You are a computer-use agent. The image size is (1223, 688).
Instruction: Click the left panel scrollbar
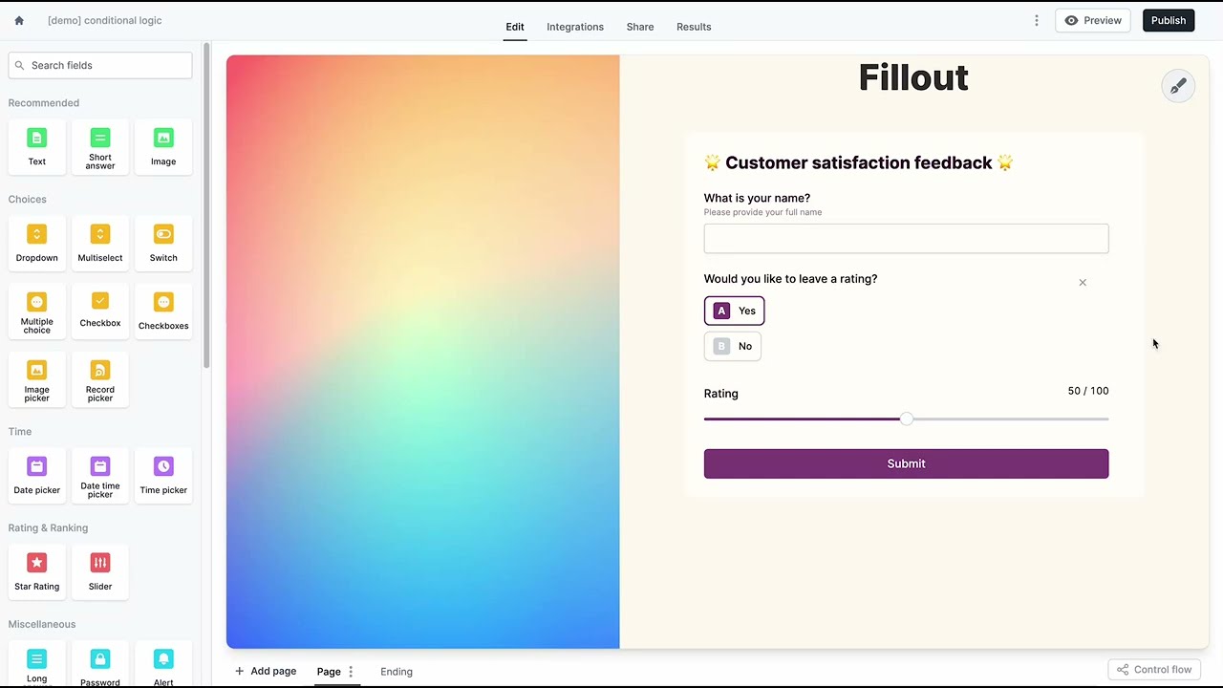pyautogui.click(x=206, y=205)
